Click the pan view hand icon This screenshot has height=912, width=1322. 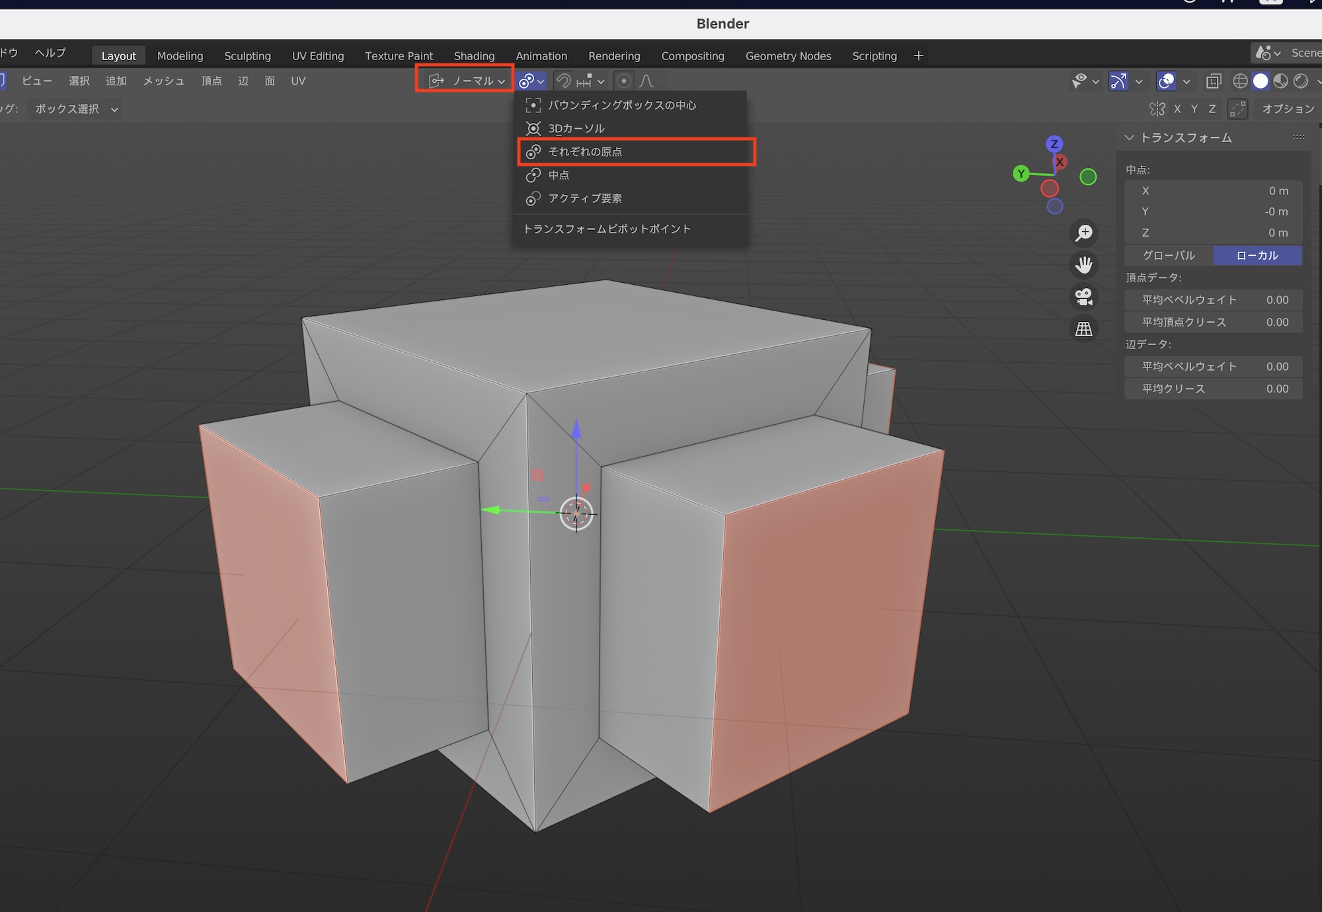point(1084,265)
